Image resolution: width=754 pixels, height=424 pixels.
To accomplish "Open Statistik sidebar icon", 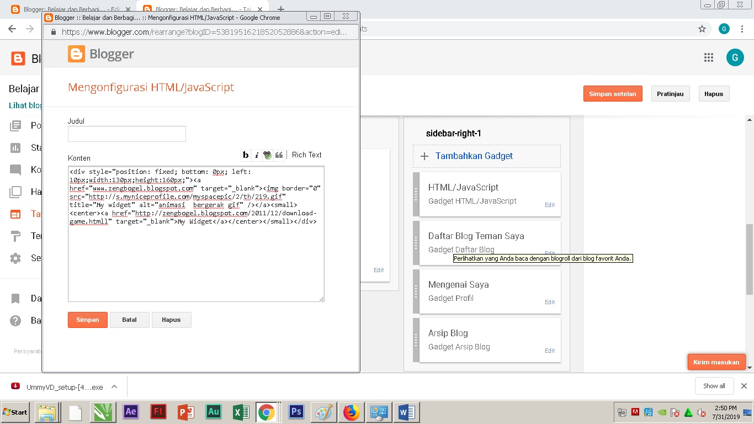I will coord(15,148).
